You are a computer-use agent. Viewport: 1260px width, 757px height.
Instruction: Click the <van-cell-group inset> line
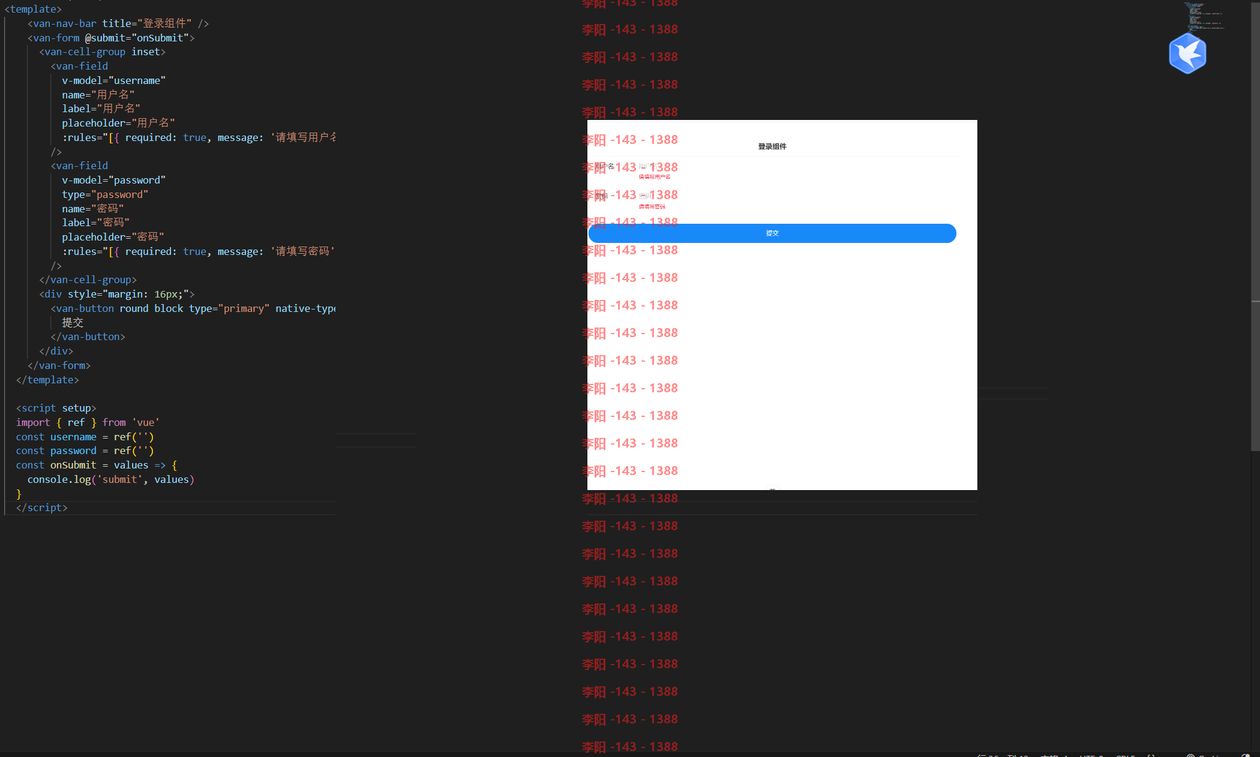point(102,52)
